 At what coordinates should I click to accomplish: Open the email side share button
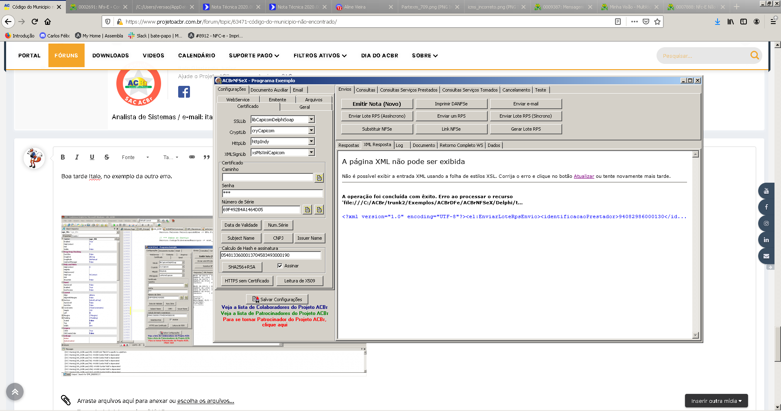pyautogui.click(x=766, y=256)
